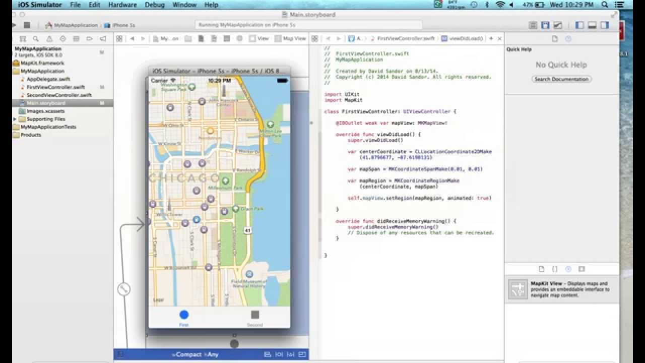
Task: Open the Help menu
Action: pos(211,5)
